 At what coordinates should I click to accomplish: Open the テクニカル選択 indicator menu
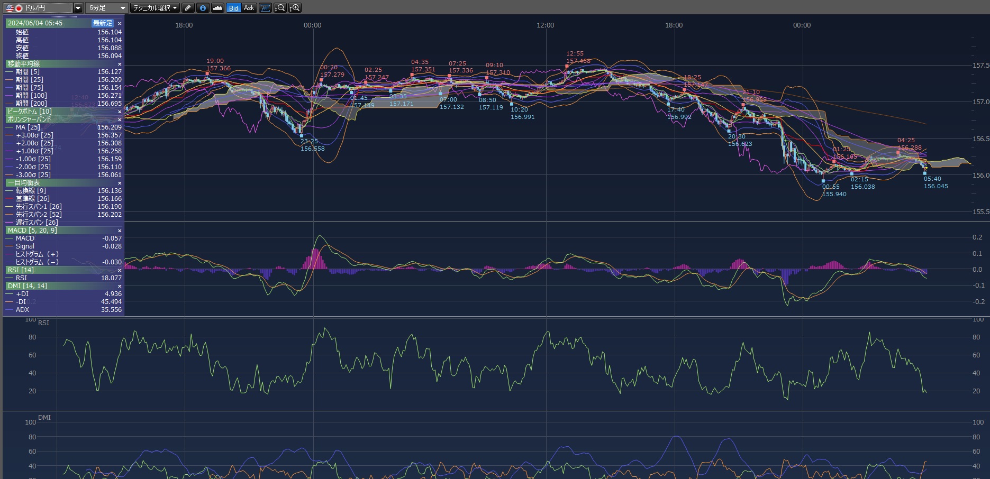[x=155, y=8]
